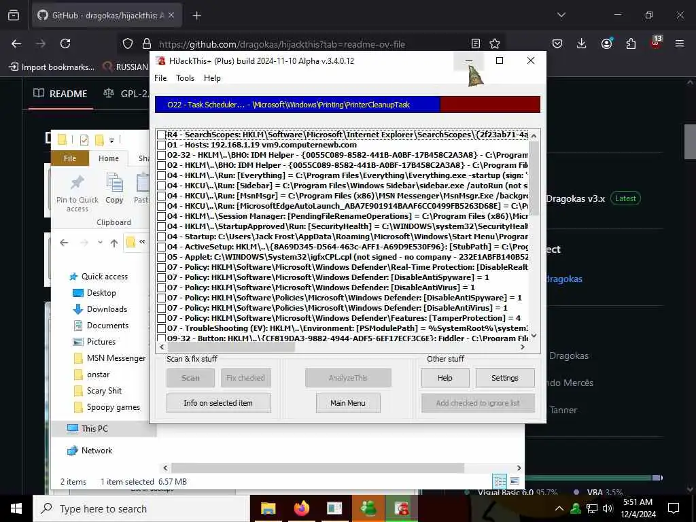The width and height of the screenshot is (696, 522).
Task: Check O7 TamperProtection policy entry
Action: point(161,318)
